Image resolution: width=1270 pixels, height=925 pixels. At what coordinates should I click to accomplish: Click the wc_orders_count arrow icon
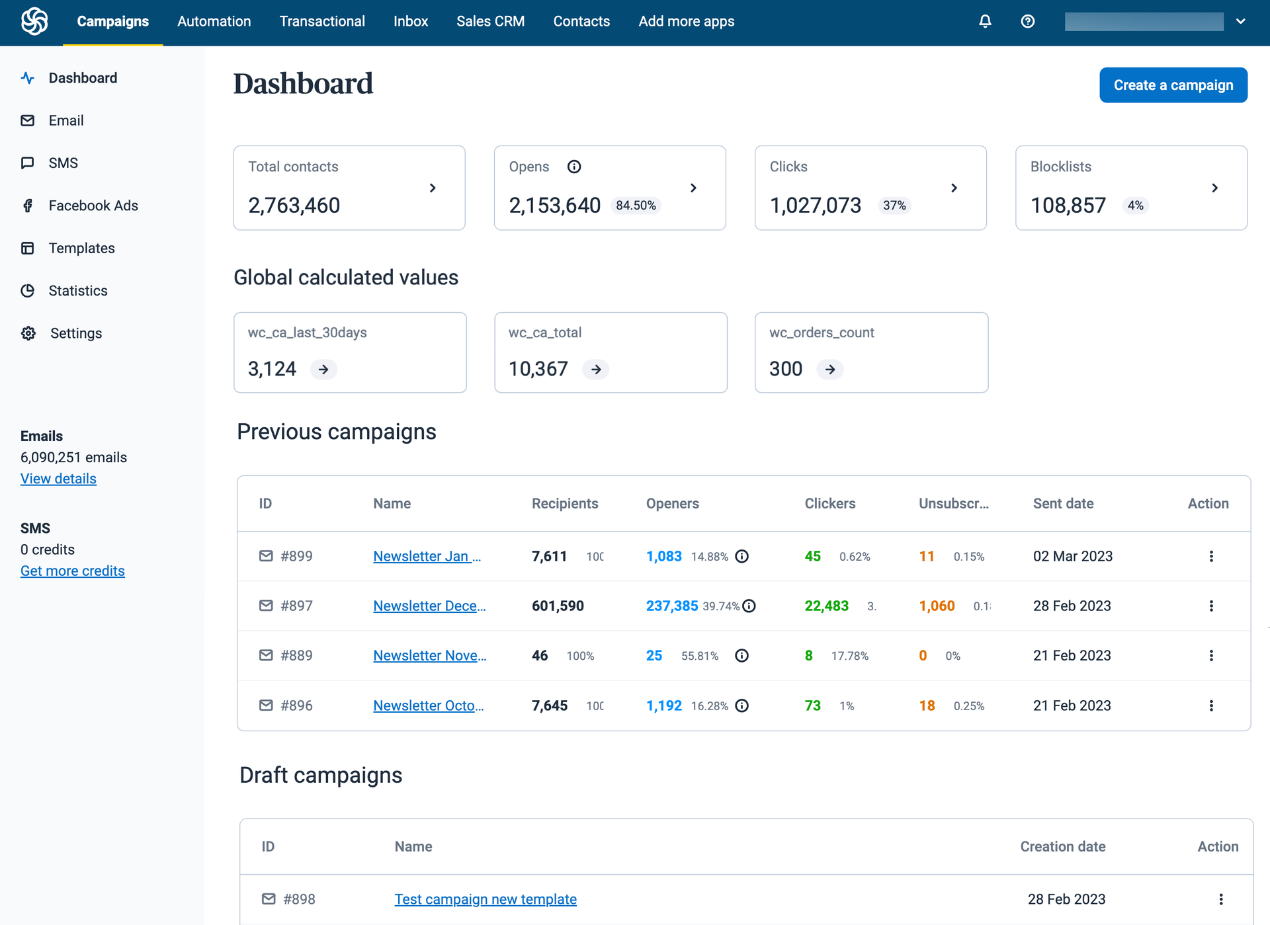pos(830,369)
